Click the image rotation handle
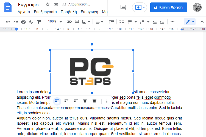Image resolution: width=206 pixels, height=137 pixels. [x=92, y=44]
